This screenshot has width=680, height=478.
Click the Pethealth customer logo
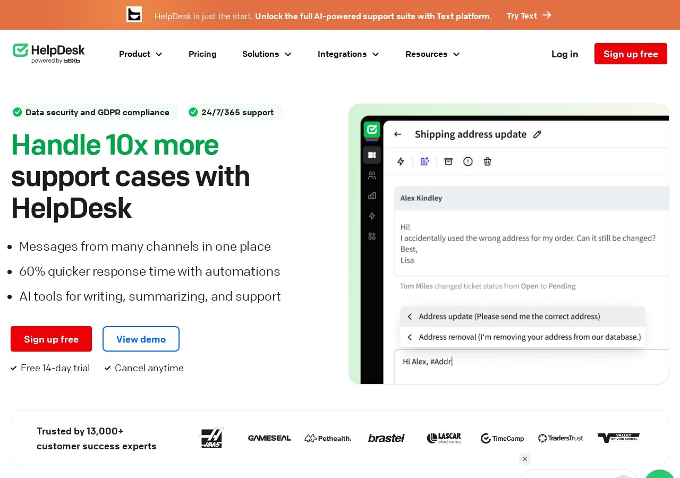tap(328, 438)
